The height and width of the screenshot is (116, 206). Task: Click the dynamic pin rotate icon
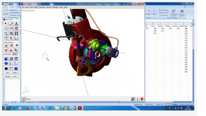pyautogui.click(x=16, y=46)
